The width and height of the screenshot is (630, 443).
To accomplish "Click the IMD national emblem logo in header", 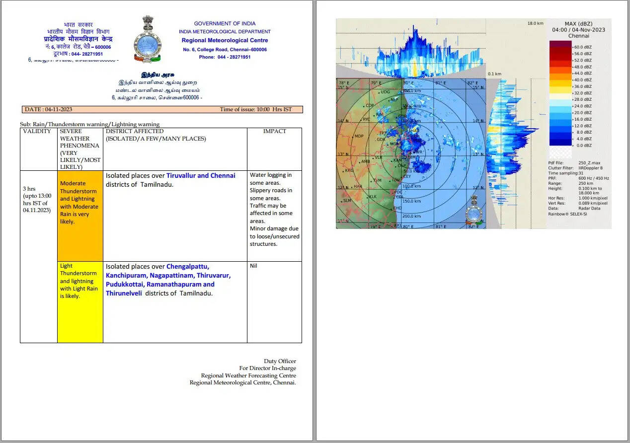I will 147,40.
